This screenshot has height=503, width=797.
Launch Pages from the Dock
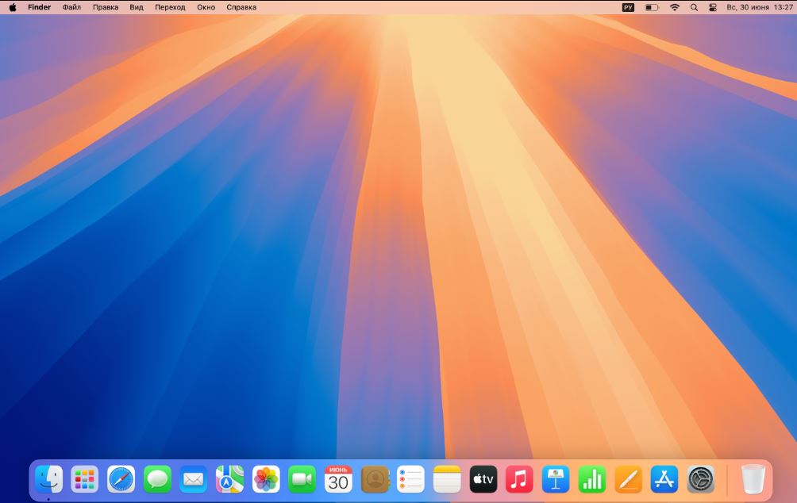coord(626,478)
